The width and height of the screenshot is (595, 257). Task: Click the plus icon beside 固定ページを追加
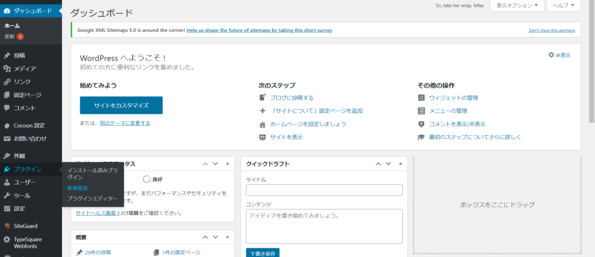tap(262, 111)
